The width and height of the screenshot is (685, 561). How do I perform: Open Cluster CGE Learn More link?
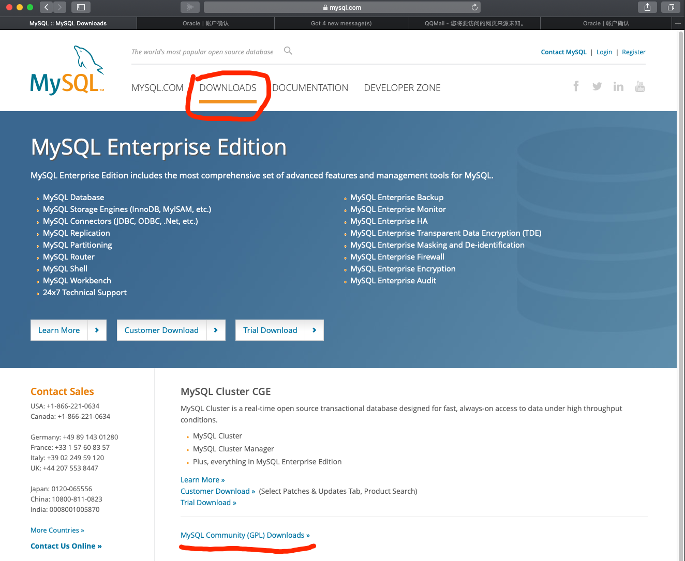pyautogui.click(x=203, y=480)
